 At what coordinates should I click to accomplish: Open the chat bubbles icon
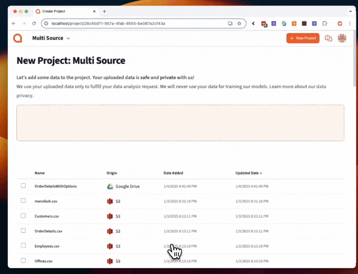(329, 38)
